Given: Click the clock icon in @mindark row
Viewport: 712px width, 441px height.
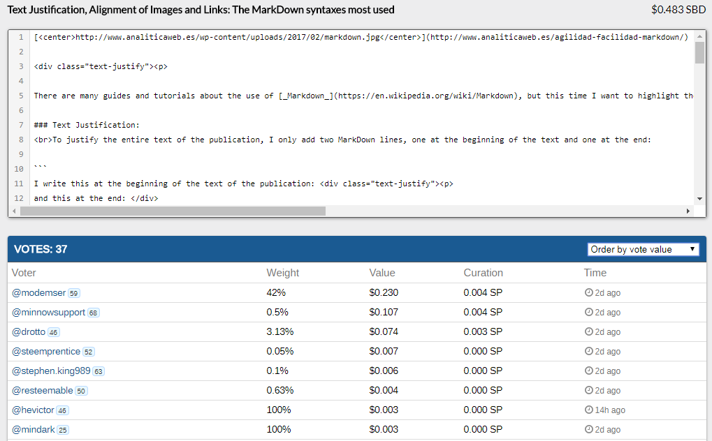Looking at the screenshot, I should coord(588,429).
